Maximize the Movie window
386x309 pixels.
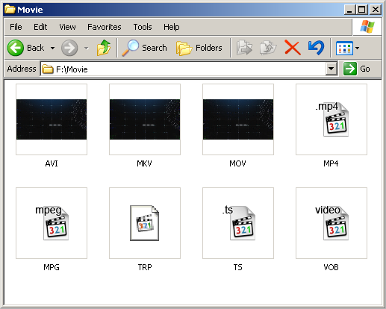(362, 10)
